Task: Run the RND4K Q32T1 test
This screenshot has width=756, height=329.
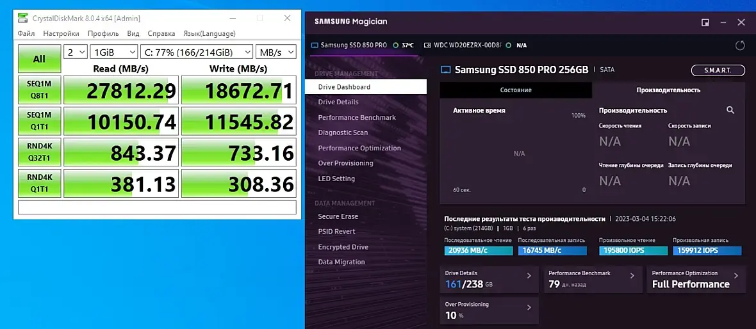Action: 40,152
